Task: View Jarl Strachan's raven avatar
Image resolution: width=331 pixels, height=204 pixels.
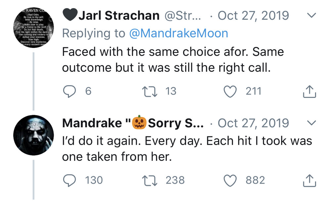Action: coord(33,28)
